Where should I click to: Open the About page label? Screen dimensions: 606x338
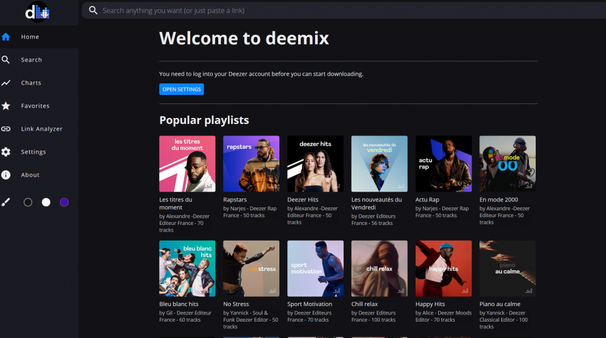coord(30,175)
